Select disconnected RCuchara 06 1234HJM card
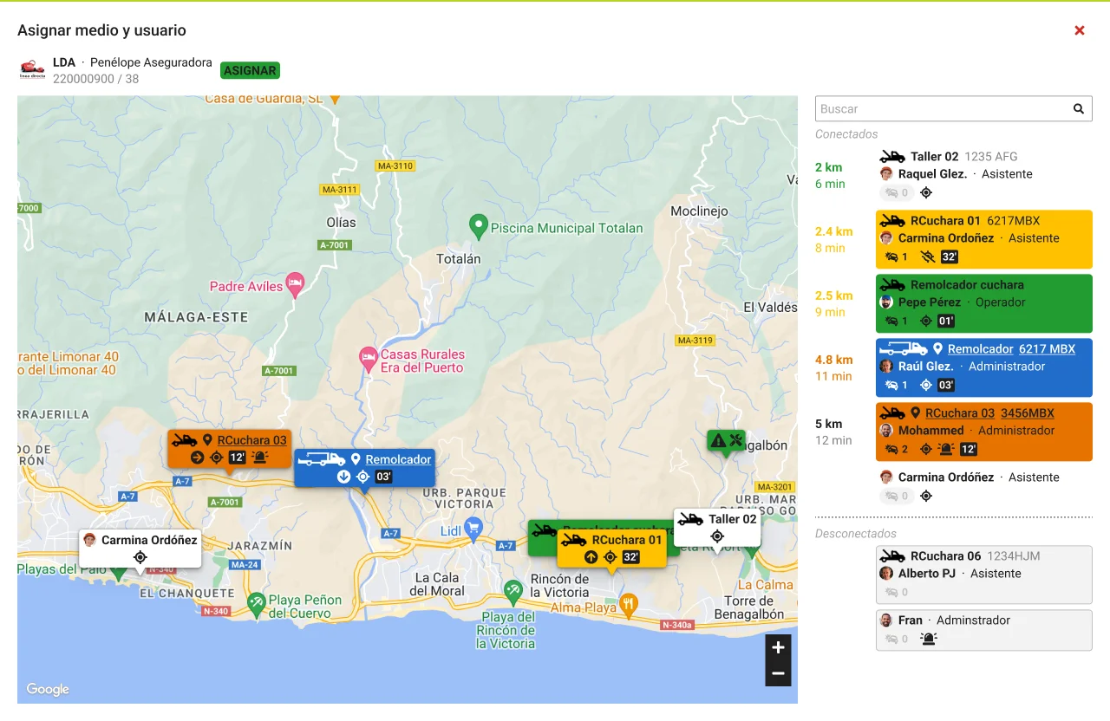 pos(984,575)
